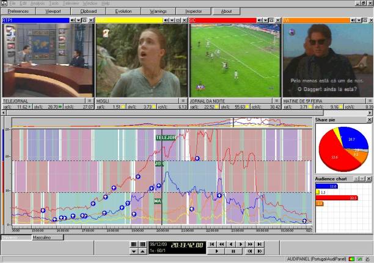The height and width of the screenshot is (263, 374).
Task: Click the fast rewind button
Action: (x=221, y=244)
